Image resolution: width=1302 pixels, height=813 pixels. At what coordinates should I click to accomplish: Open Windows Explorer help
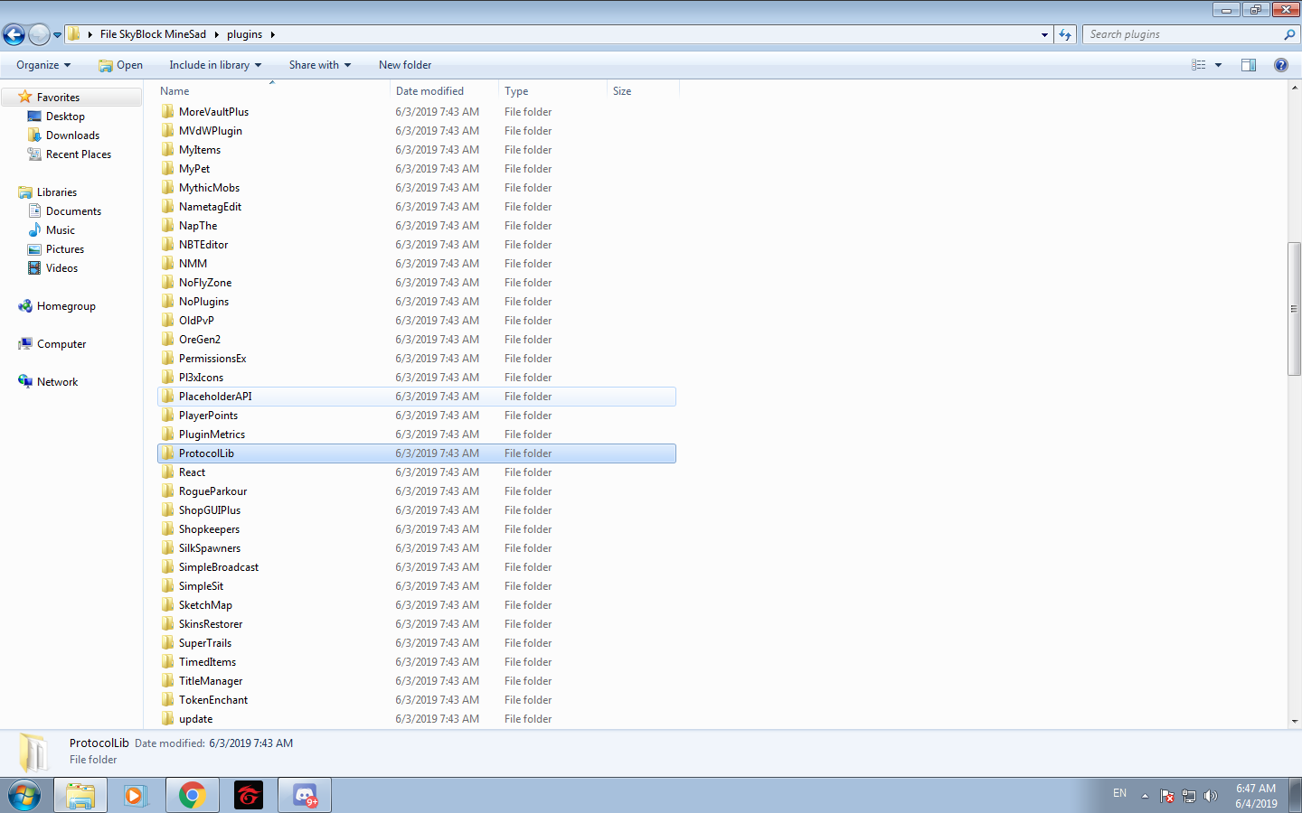pos(1280,65)
